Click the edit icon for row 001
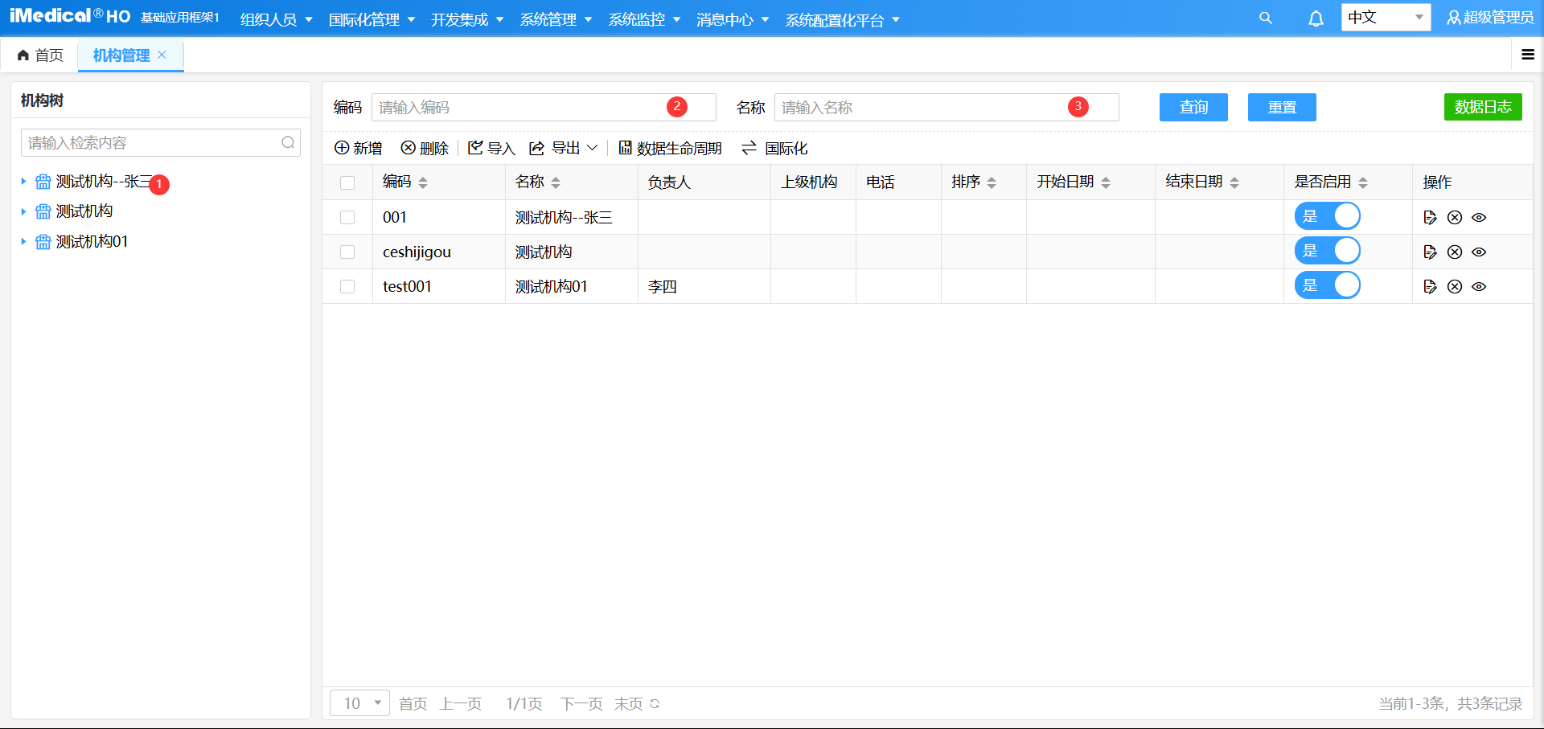 (1430, 217)
